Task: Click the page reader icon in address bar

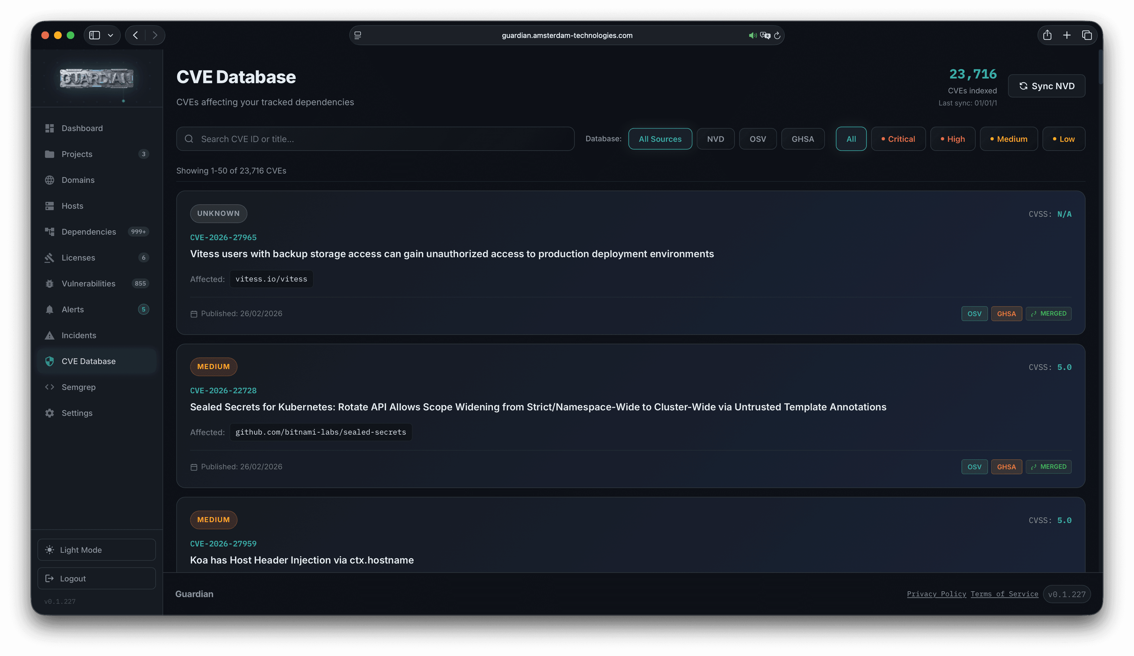Action: point(358,35)
